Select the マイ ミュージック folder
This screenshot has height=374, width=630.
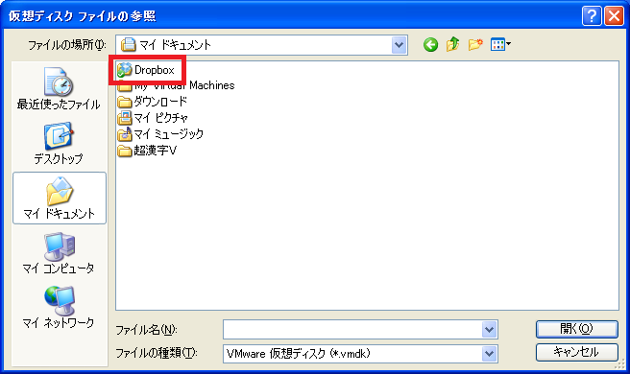point(160,134)
